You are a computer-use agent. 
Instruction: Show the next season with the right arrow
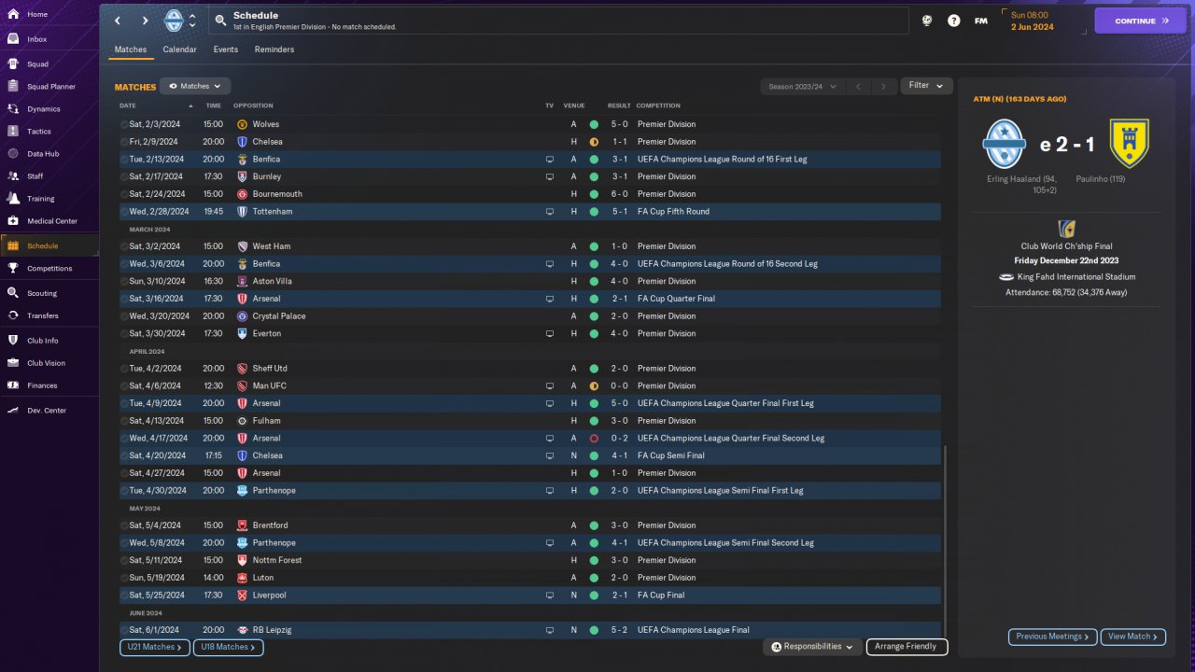tap(883, 86)
